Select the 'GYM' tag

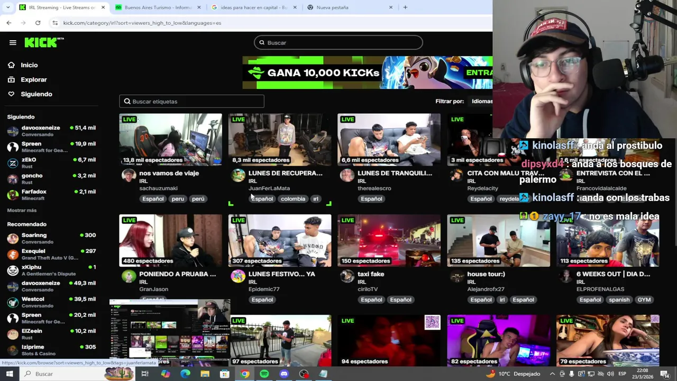coord(644,300)
